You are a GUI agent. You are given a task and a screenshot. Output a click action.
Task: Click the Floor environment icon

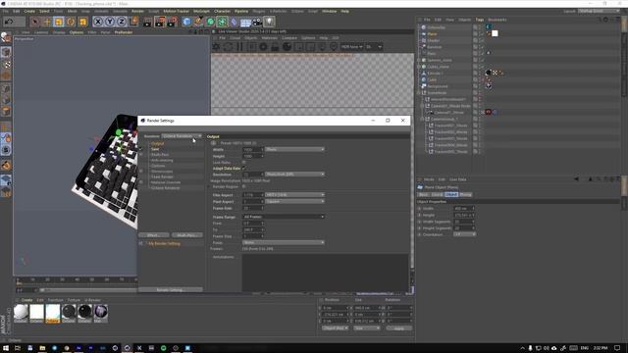[x=245, y=22]
